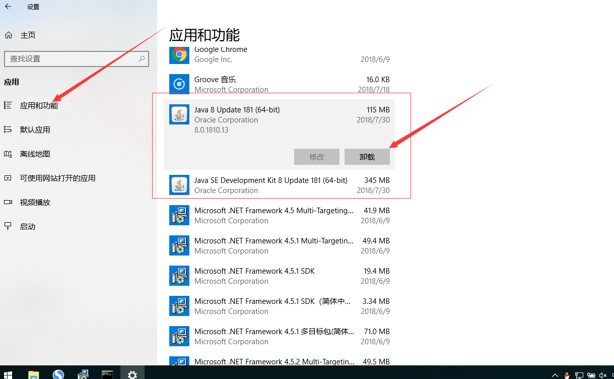Click the QQ penguin tray icon
The image size is (614, 379).
pos(567,375)
